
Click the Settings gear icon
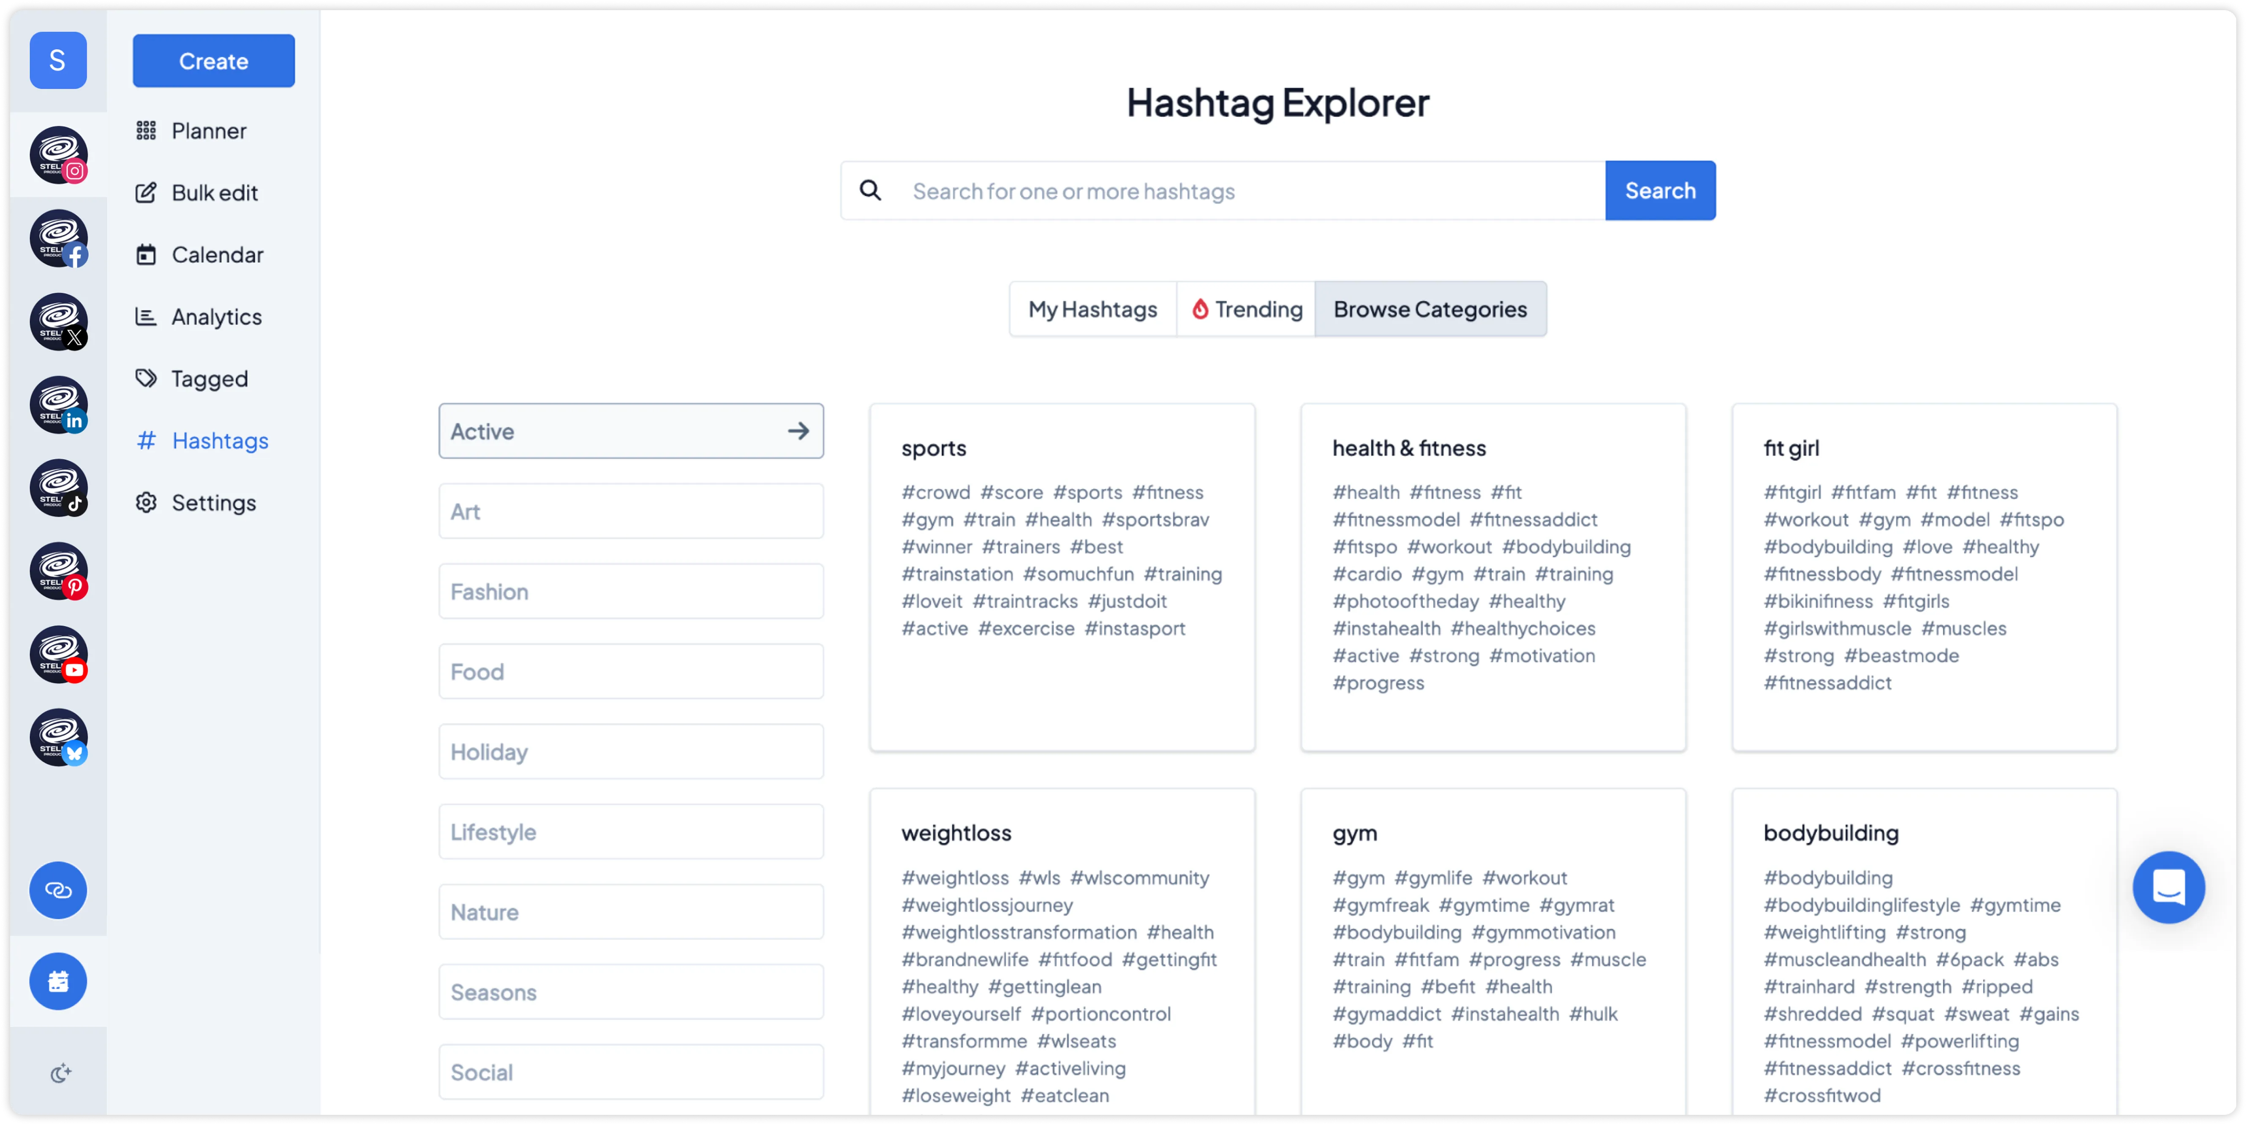(146, 503)
